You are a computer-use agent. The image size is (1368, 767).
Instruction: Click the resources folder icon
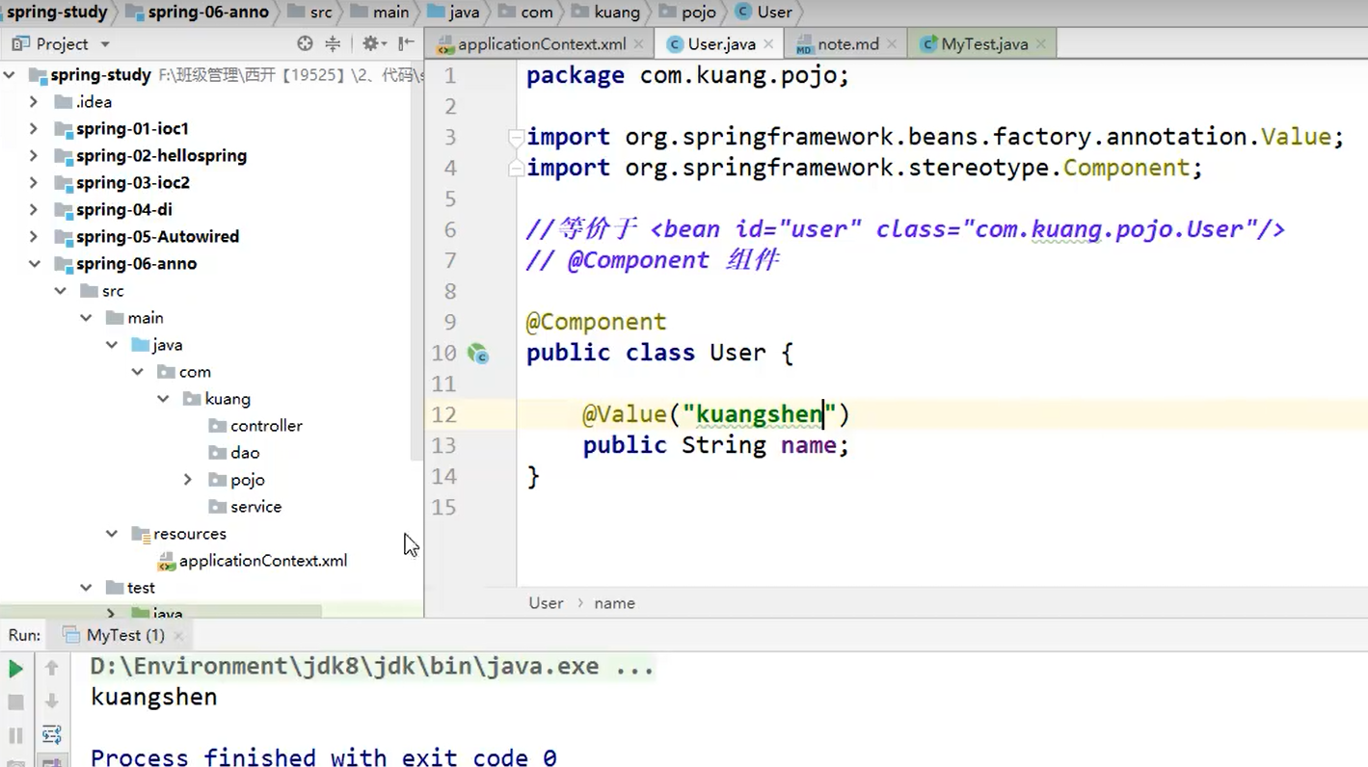click(x=141, y=534)
